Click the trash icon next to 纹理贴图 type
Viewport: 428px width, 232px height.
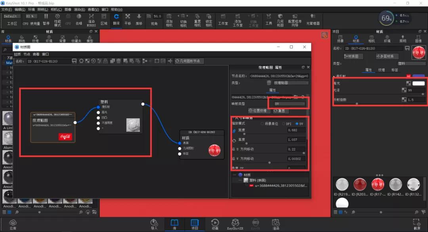(x=269, y=83)
